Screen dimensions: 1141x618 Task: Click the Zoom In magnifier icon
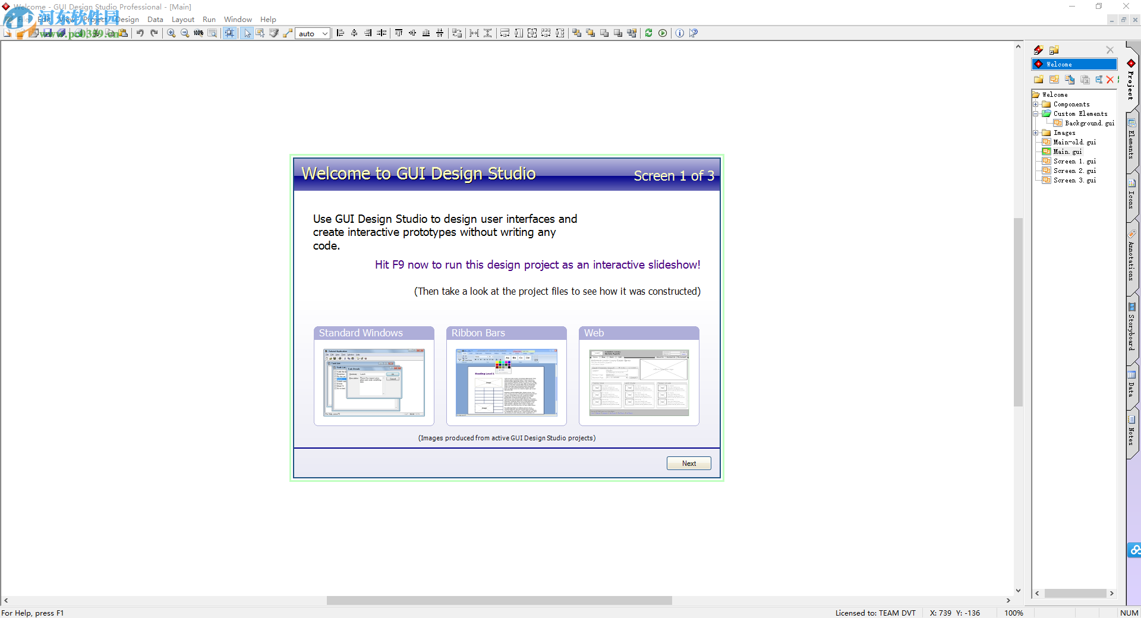[171, 33]
